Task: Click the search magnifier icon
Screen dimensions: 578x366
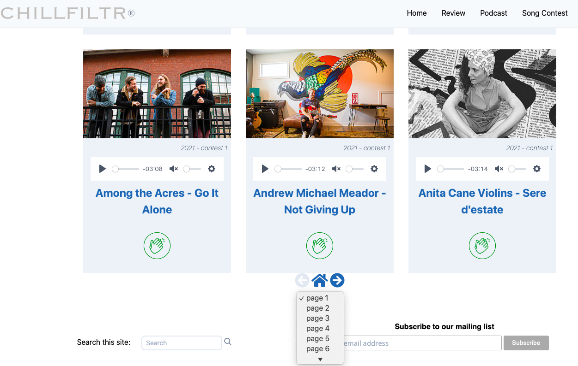Action: click(228, 342)
